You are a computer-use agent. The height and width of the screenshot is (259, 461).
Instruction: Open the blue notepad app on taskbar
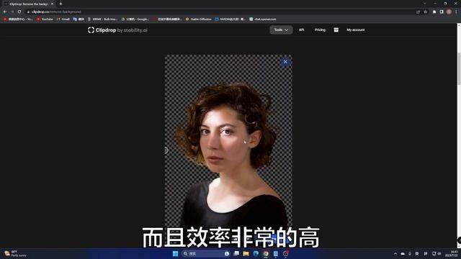pos(275,253)
